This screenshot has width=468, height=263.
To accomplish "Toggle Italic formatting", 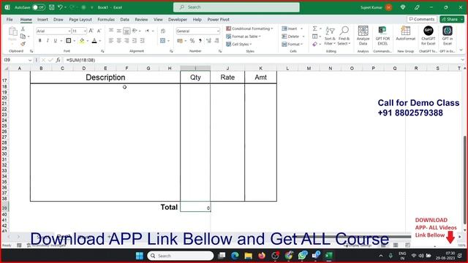I will click(x=48, y=41).
